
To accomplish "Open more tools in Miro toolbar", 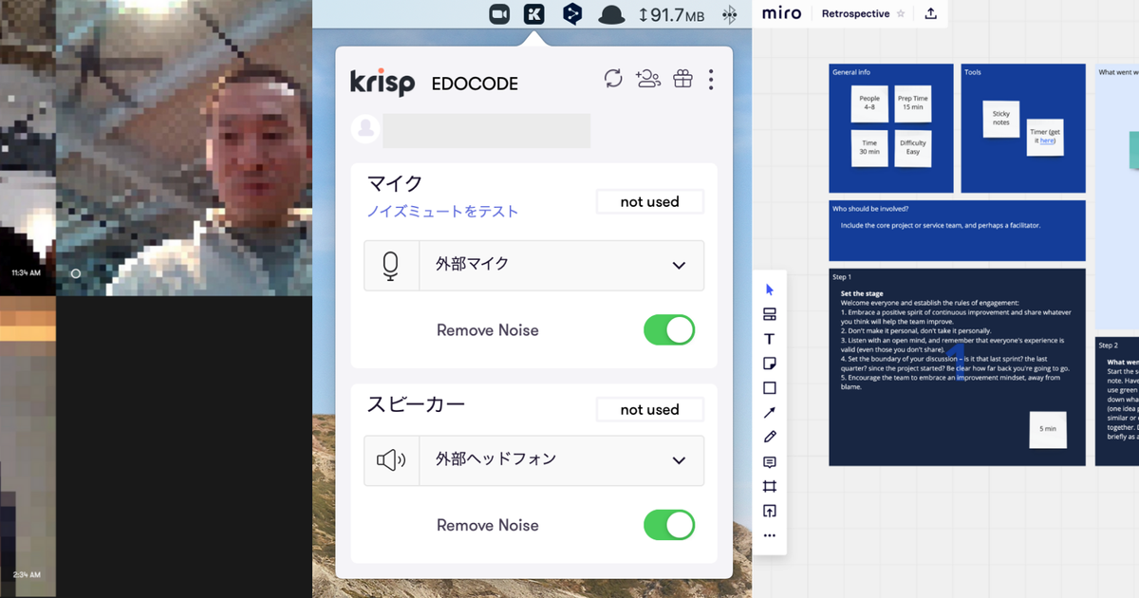I will pos(770,536).
